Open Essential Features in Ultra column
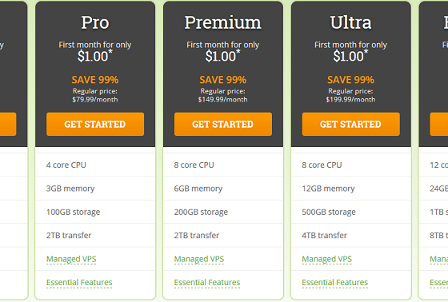 coord(335,282)
